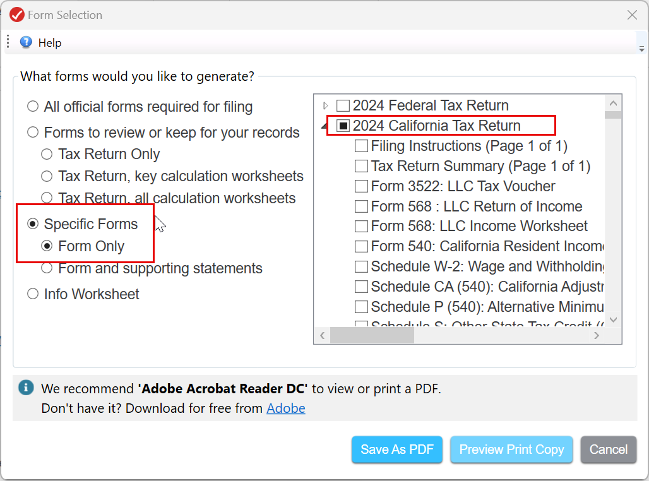The image size is (649, 481).
Task: Click the info icon beside Adobe recommendation
Action: (x=26, y=388)
